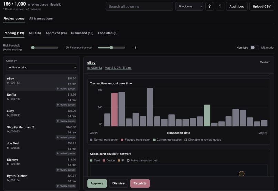Click the May 21, 07:15 a.m. link
The width and height of the screenshot is (278, 191).
118,68
